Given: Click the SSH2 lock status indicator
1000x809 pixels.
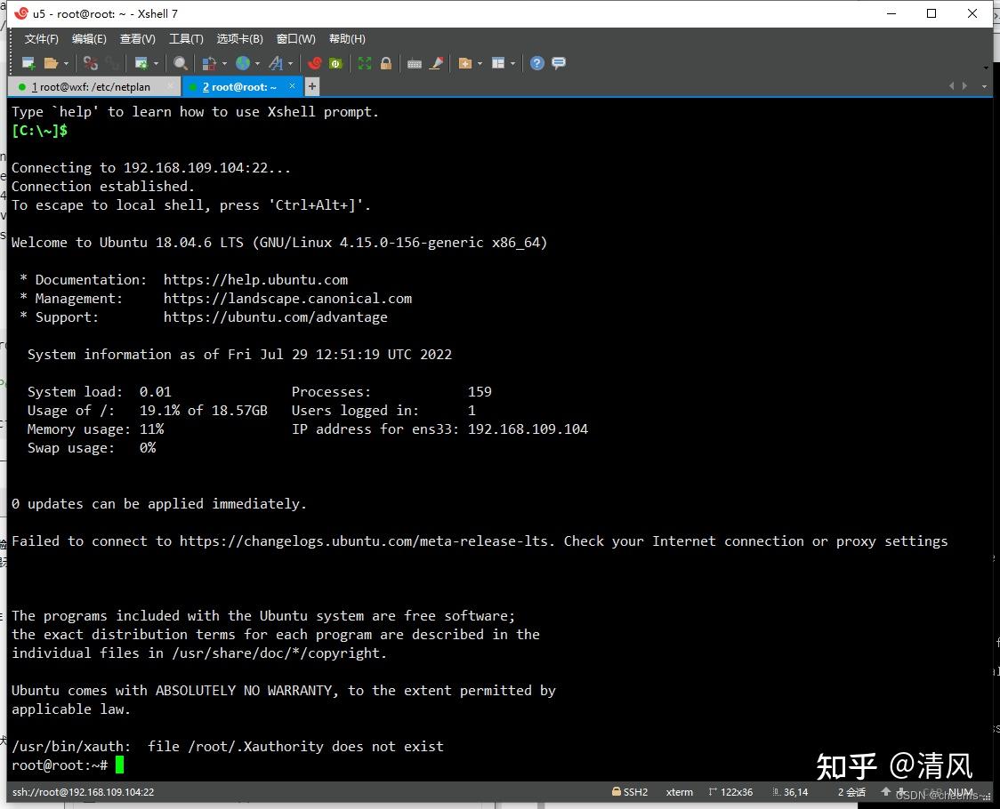Looking at the screenshot, I should (630, 792).
